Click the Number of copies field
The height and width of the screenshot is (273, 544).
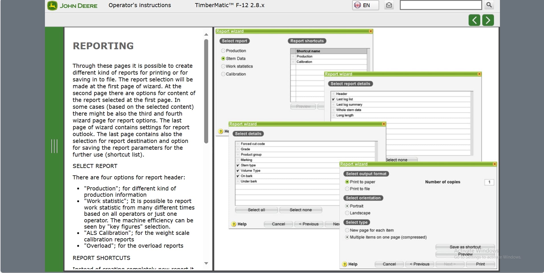(x=489, y=182)
